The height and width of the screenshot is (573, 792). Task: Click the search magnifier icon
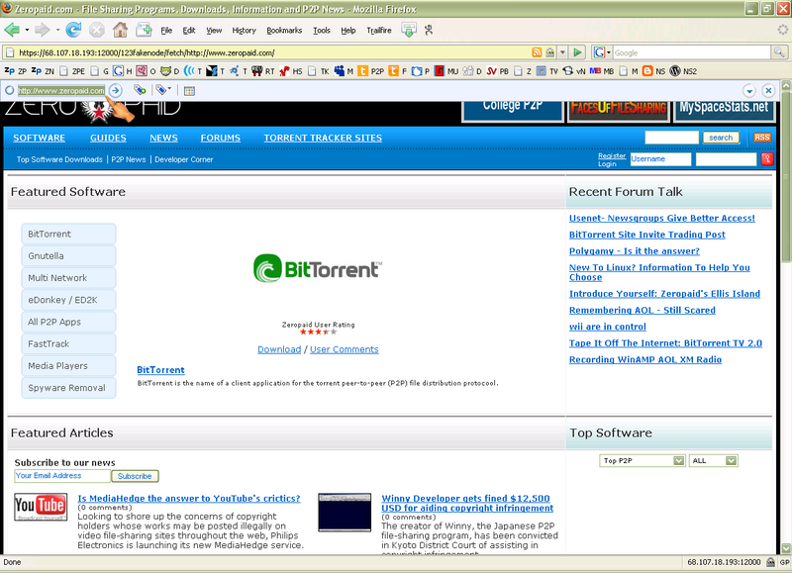778,52
